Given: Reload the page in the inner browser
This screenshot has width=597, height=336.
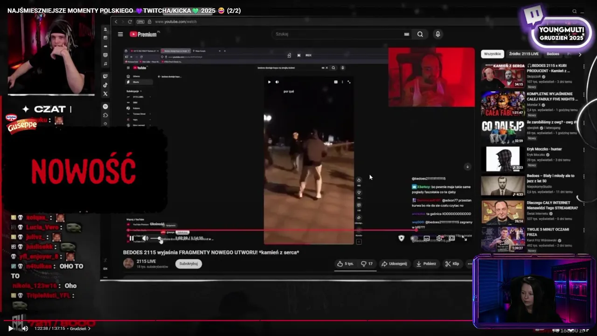Looking at the screenshot, I should point(130,21).
